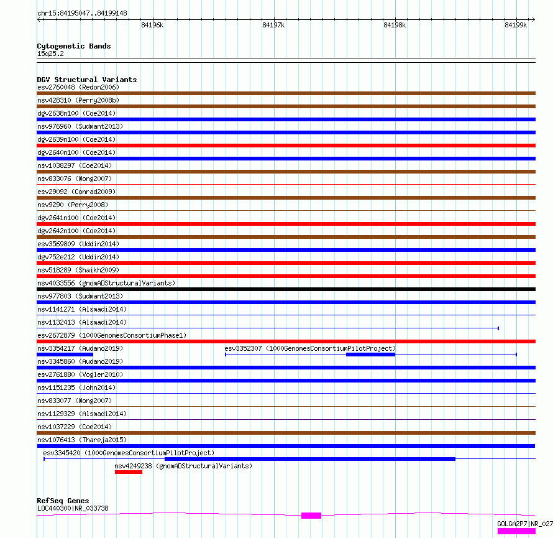Select nsv518289 (Shaikh2009) label
Image resolution: width=553 pixels, height=538 pixels.
(x=78, y=270)
